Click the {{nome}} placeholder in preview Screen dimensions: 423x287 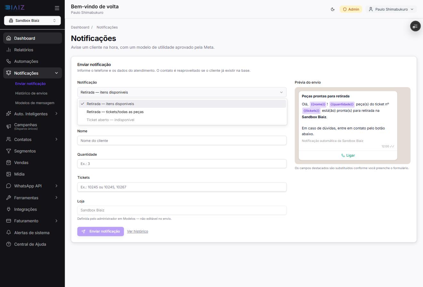click(318, 104)
